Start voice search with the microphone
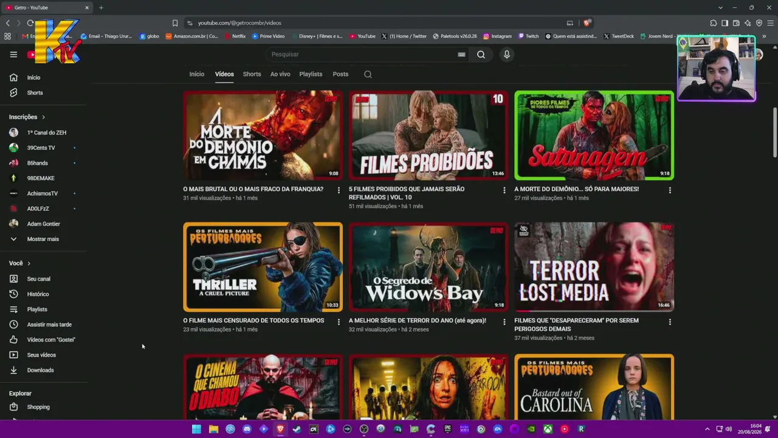The image size is (778, 438). pyautogui.click(x=506, y=54)
